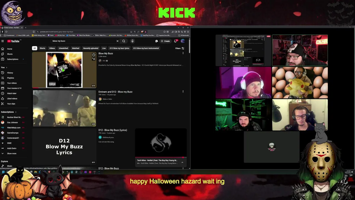Start voice search with microphone icon
The image size is (355, 200).
[132, 41]
